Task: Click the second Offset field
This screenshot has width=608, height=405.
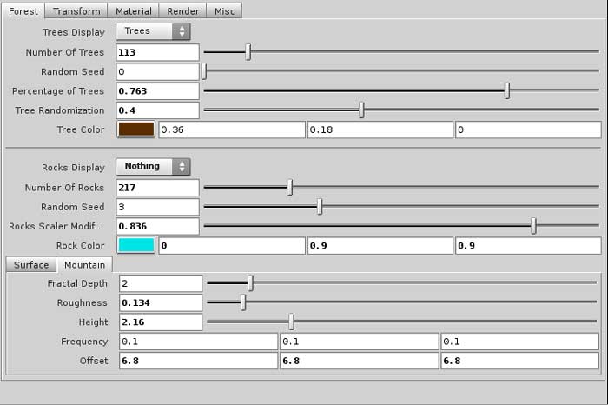Action: tap(360, 361)
